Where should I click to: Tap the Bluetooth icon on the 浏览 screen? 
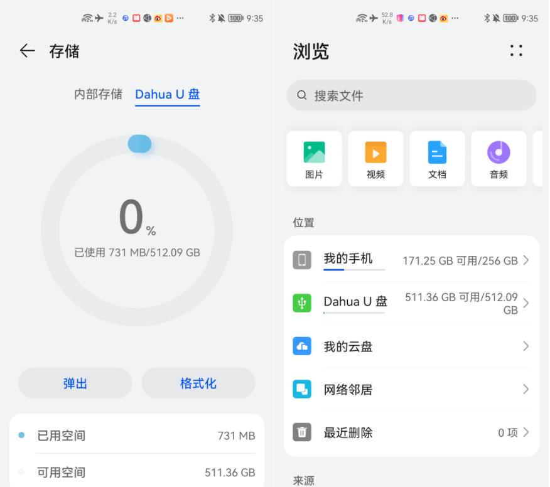487,18
